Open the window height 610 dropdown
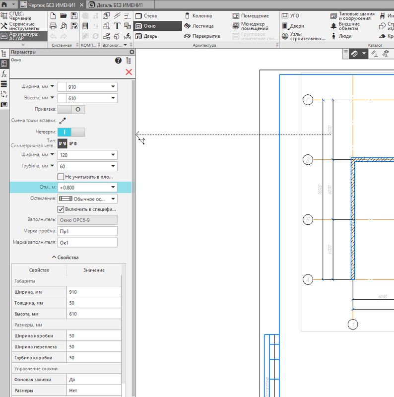 coord(113,98)
